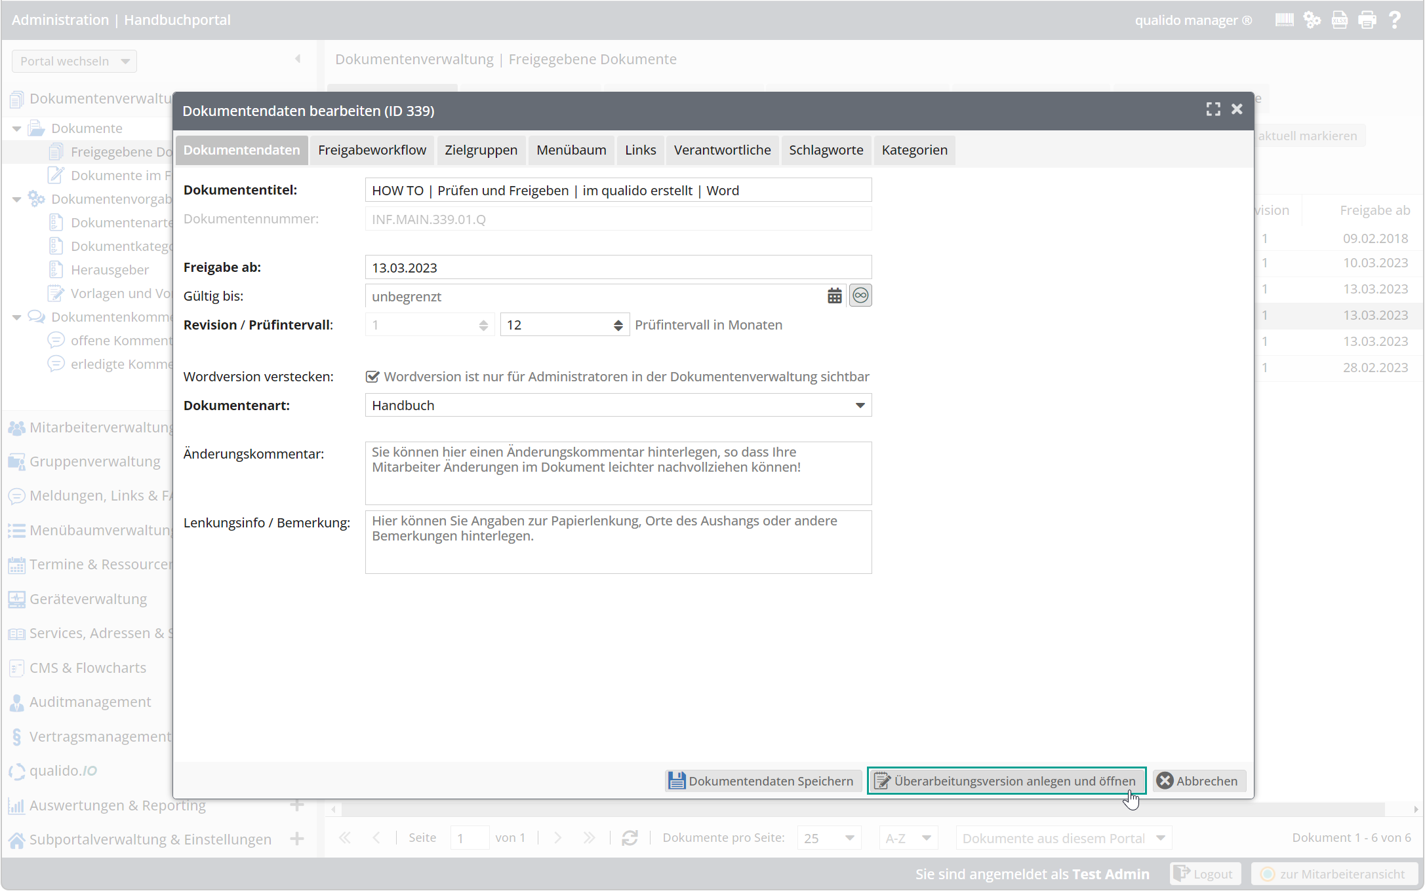1425x891 pixels.
Task: Click the Dokumententitel input field
Action: point(618,191)
